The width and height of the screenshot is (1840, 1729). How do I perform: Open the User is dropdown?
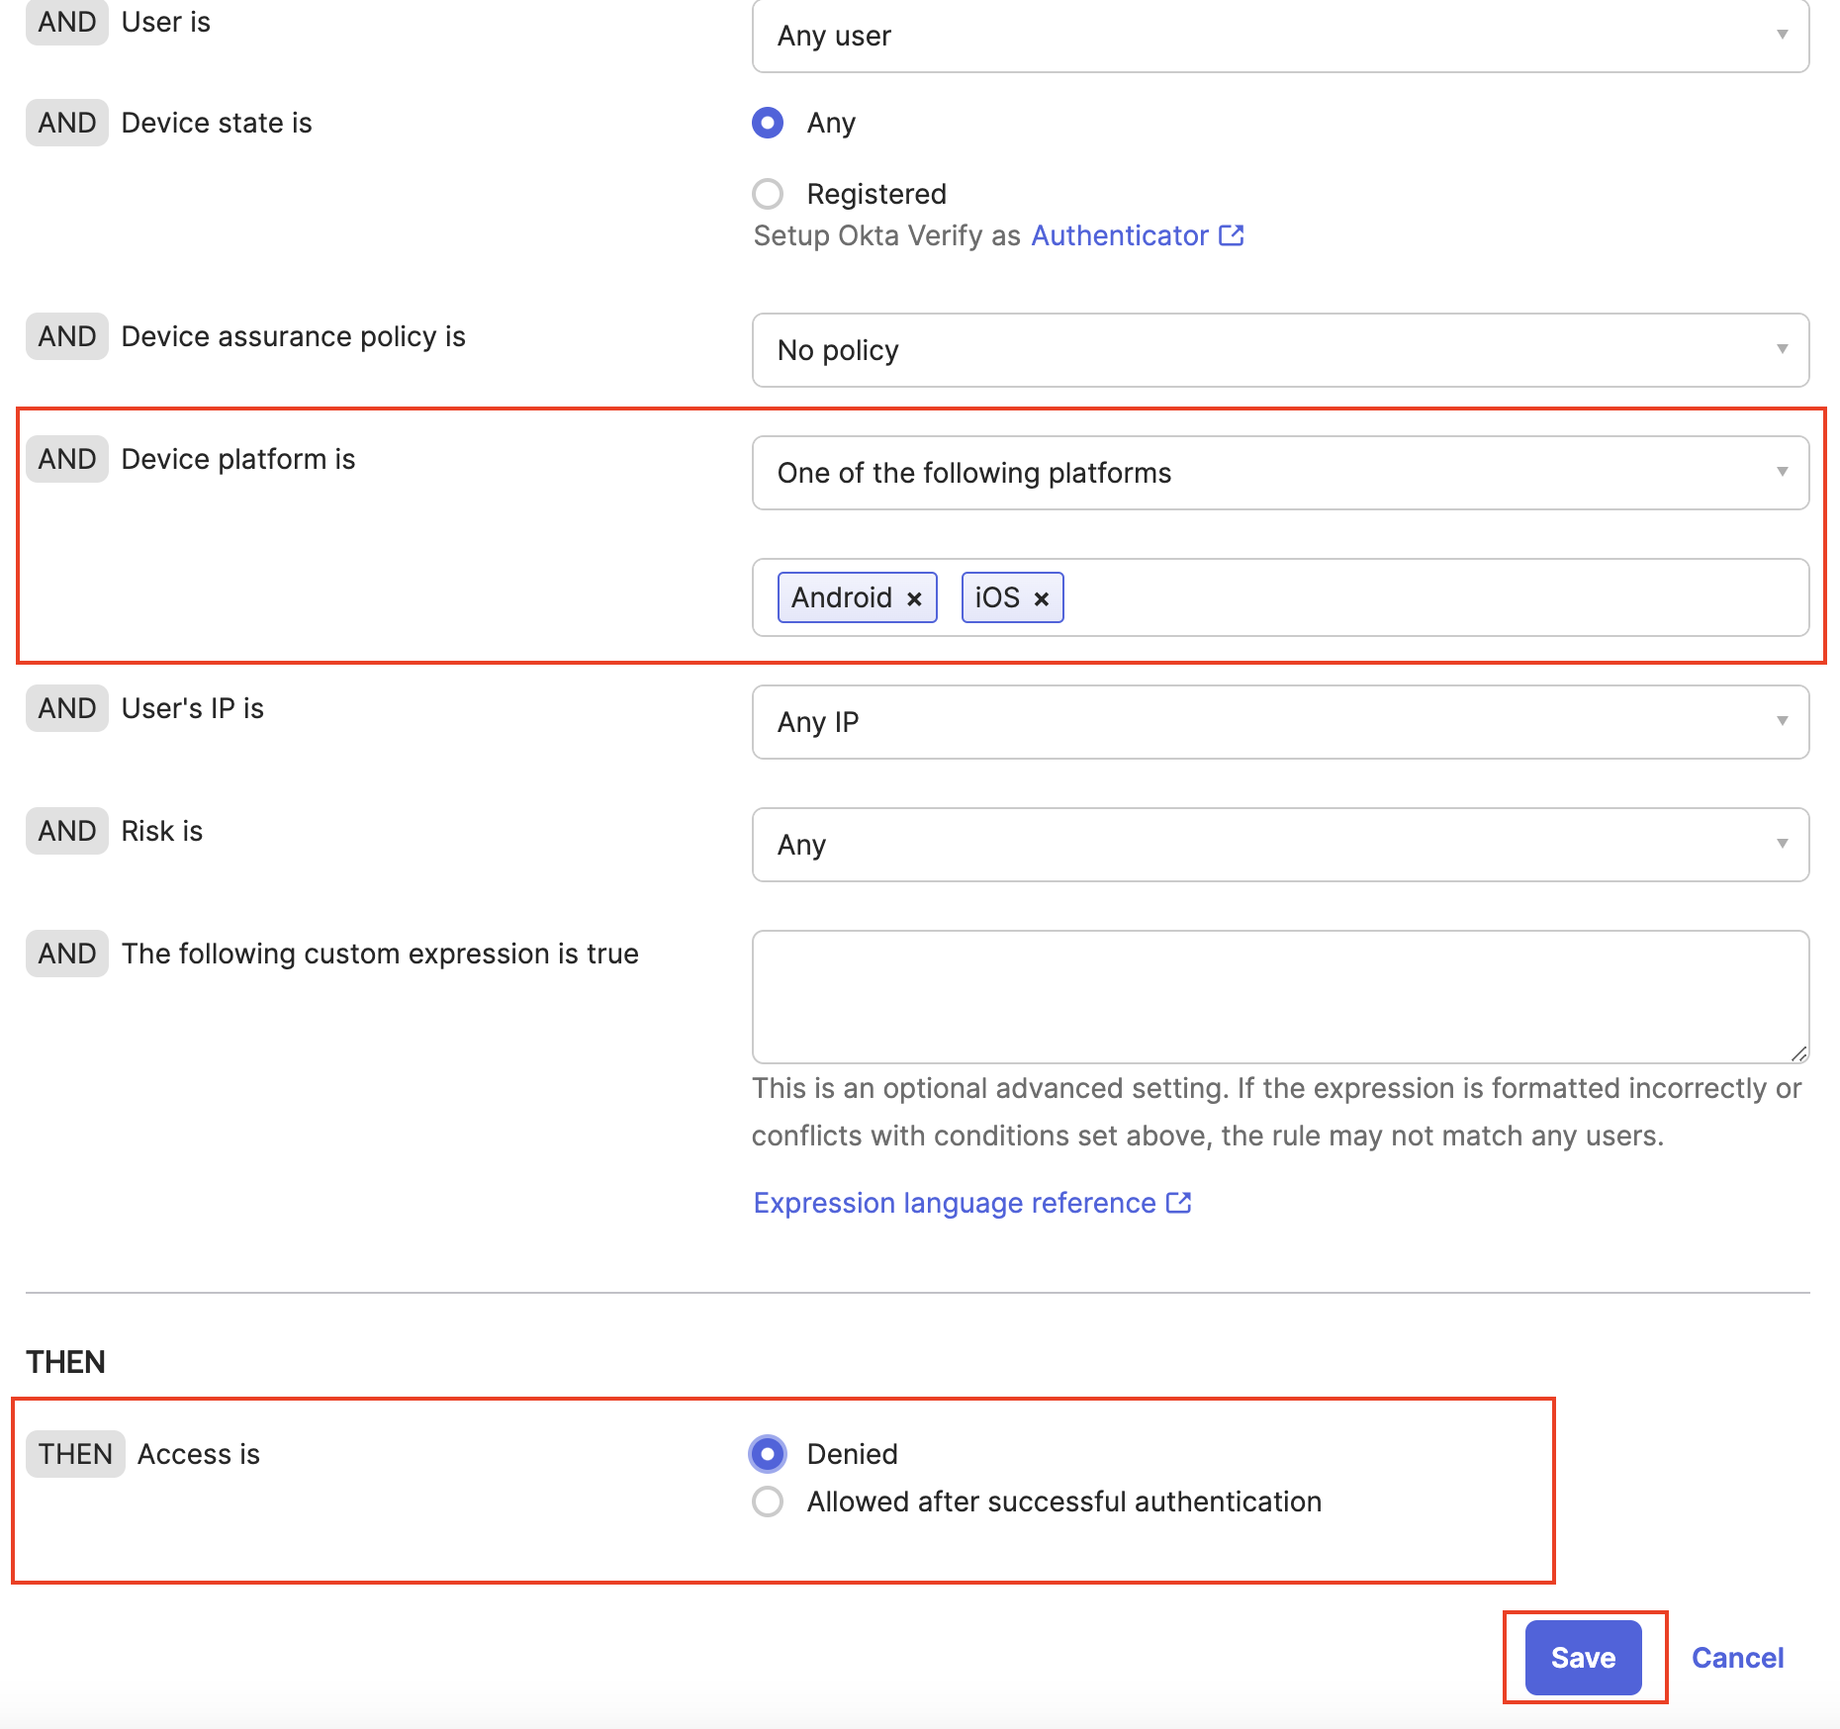pos(1280,37)
